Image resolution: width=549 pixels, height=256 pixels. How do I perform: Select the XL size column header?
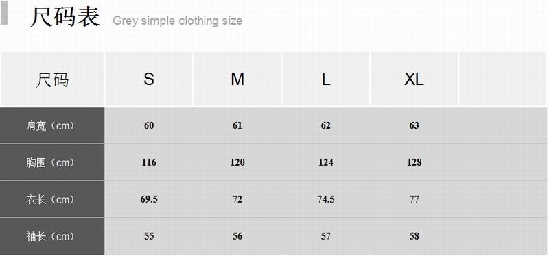[414, 79]
